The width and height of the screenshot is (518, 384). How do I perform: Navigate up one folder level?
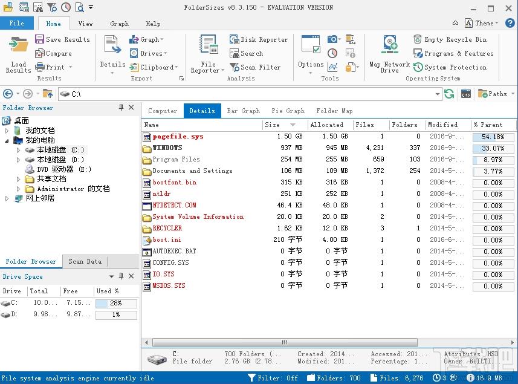point(47,94)
